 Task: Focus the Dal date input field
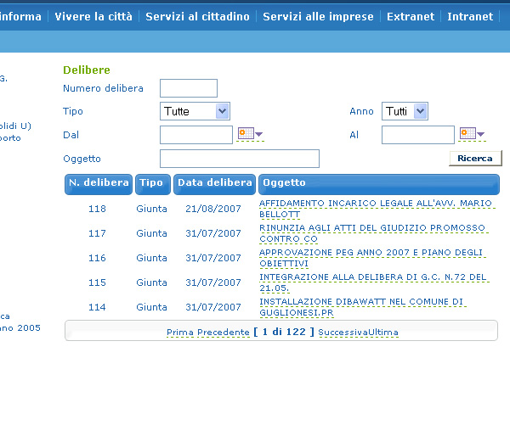click(x=196, y=135)
